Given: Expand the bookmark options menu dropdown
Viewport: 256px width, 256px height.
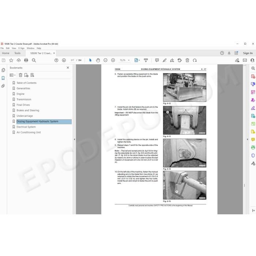Looking at the screenshot, I should (x=12, y=75).
